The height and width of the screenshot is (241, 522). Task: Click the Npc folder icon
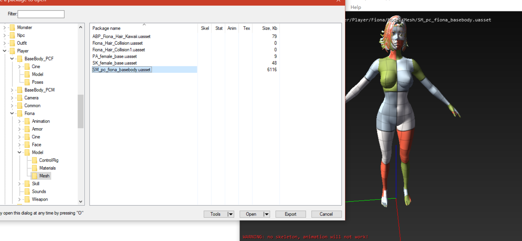pos(12,35)
